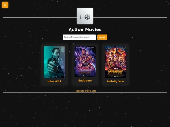Click the left arrow before Back link
The width and height of the screenshot is (170, 127).
[75, 91]
